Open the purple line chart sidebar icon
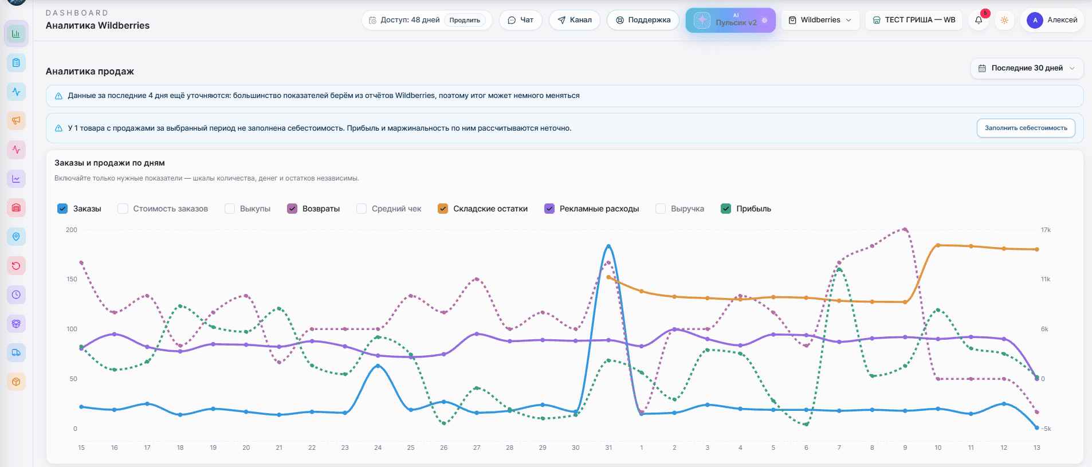The height and width of the screenshot is (467, 1092). click(16, 179)
